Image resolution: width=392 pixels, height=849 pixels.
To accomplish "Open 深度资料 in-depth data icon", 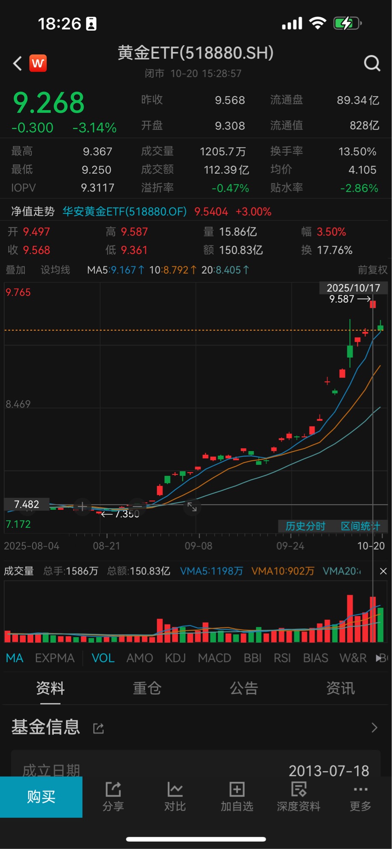I will (298, 796).
